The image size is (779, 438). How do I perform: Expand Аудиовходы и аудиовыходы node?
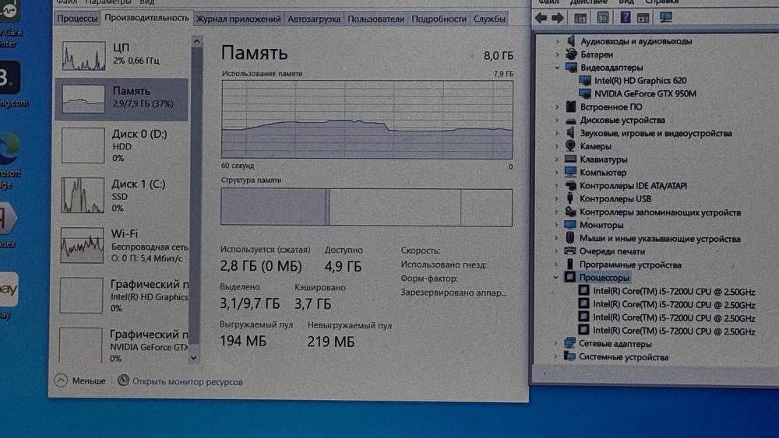(558, 41)
